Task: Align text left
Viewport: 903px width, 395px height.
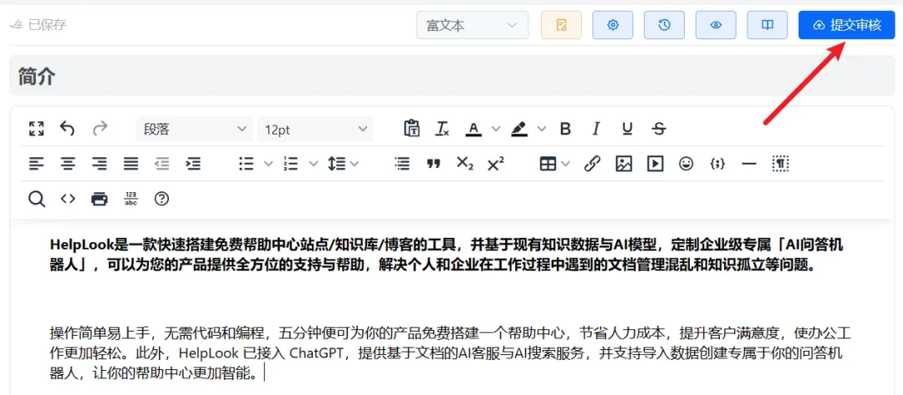Action: 36,164
